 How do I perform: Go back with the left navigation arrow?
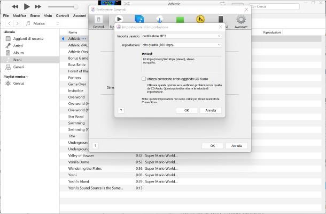coord(10,23)
